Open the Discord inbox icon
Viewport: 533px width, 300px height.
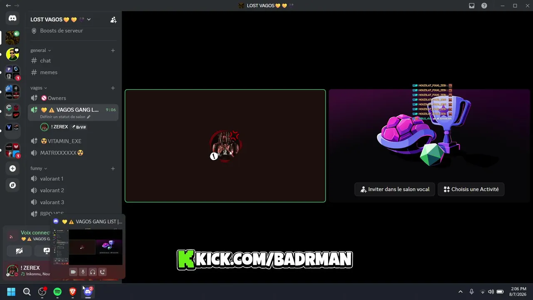click(472, 6)
